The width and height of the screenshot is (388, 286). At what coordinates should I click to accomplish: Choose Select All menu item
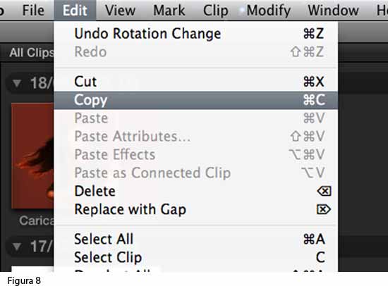tap(196, 239)
